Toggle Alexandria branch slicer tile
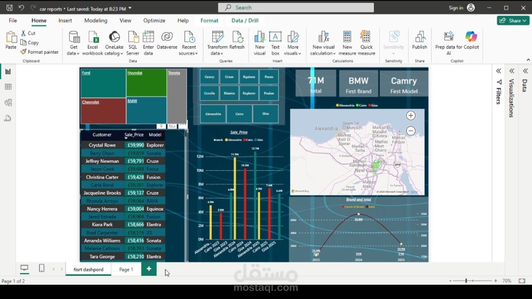 coord(213,114)
